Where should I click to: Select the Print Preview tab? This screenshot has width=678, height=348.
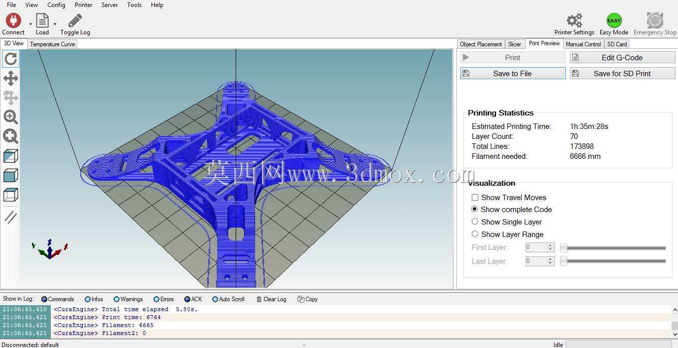[544, 43]
